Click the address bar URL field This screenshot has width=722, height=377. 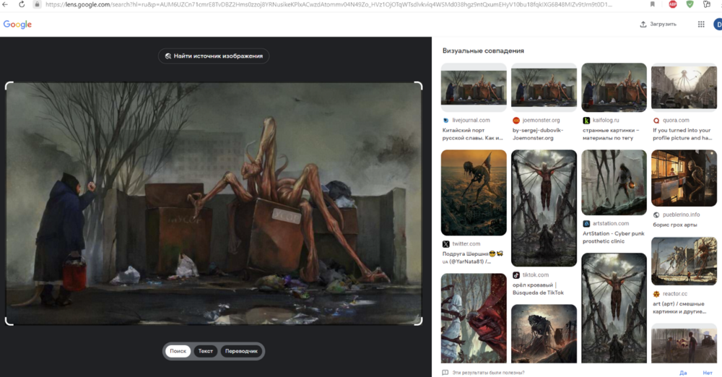point(329,4)
